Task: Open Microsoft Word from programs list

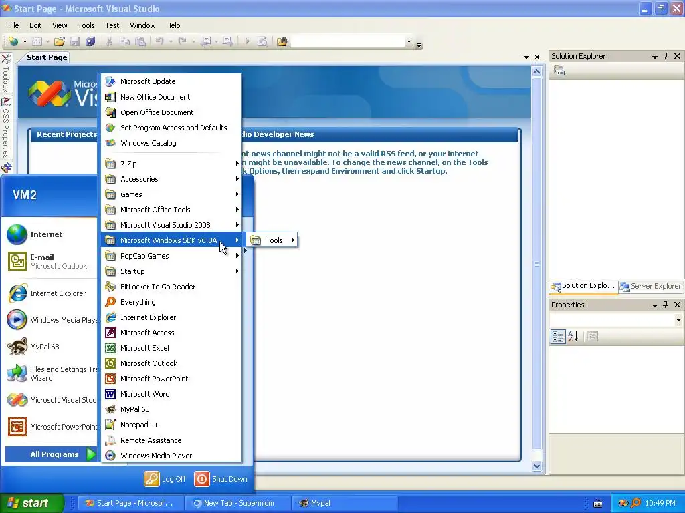Action: click(x=171, y=394)
